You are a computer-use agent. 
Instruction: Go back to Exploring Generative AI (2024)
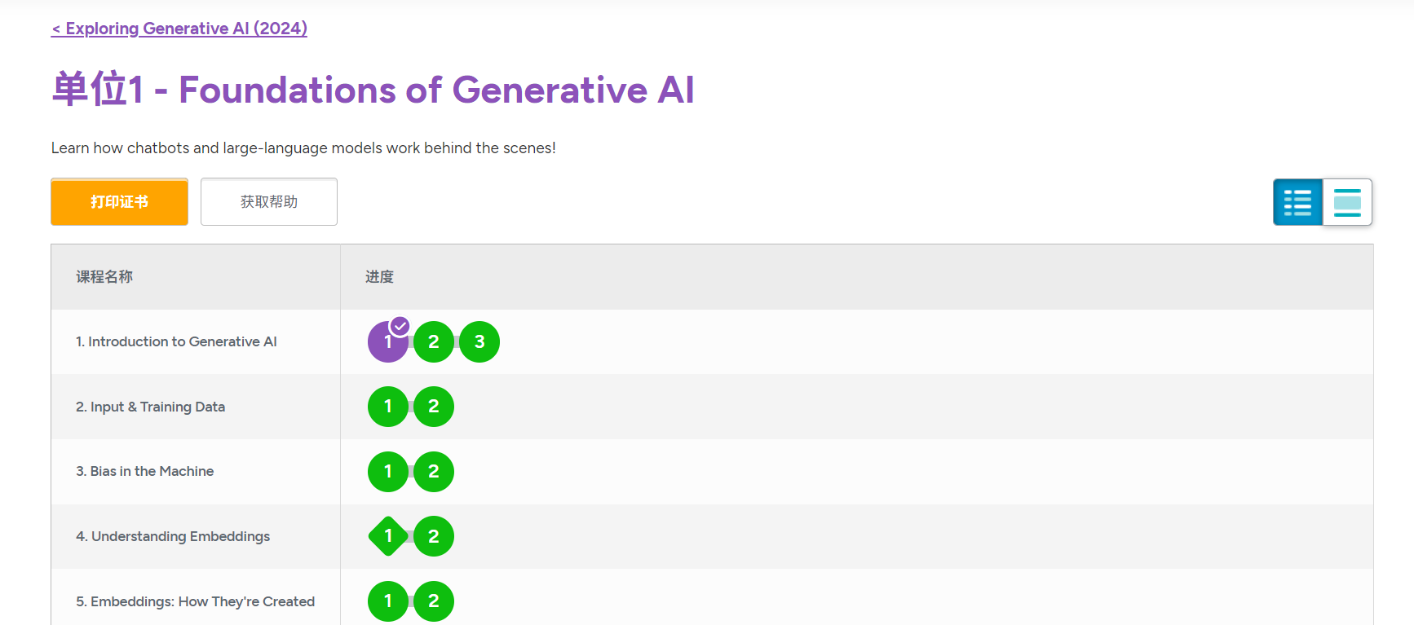tap(179, 29)
